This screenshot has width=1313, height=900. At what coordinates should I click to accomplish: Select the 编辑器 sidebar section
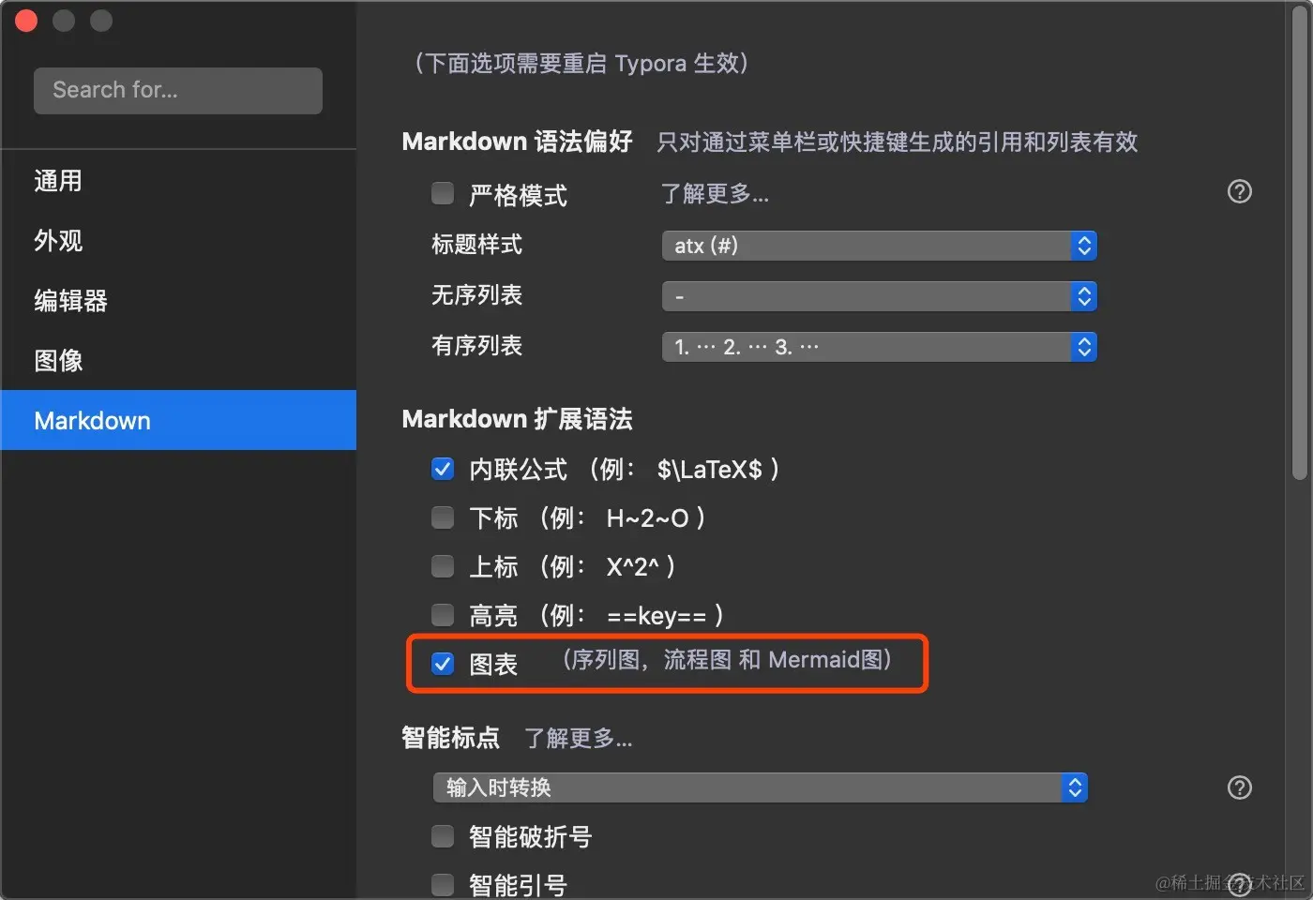[69, 300]
